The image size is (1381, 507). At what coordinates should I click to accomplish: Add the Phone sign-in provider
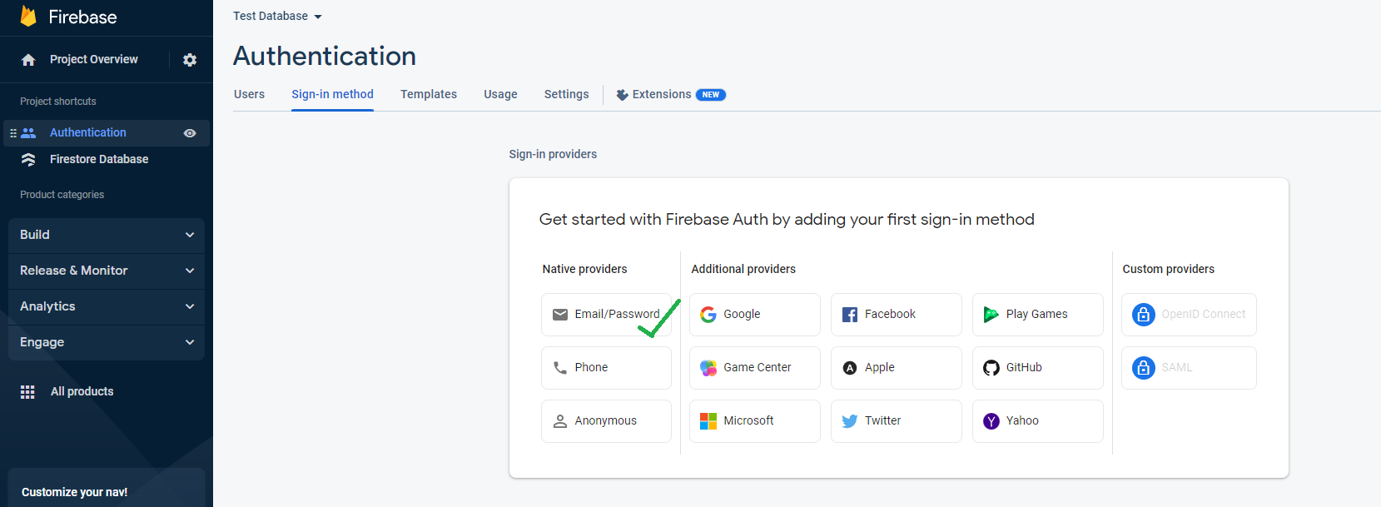pyautogui.click(x=606, y=368)
